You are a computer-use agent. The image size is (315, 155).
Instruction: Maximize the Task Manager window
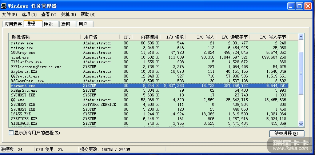pos(299,6)
